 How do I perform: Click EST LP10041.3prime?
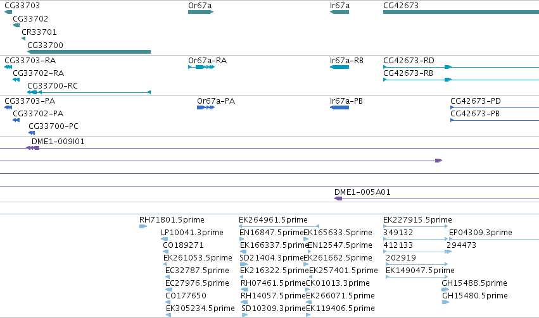pos(192,232)
